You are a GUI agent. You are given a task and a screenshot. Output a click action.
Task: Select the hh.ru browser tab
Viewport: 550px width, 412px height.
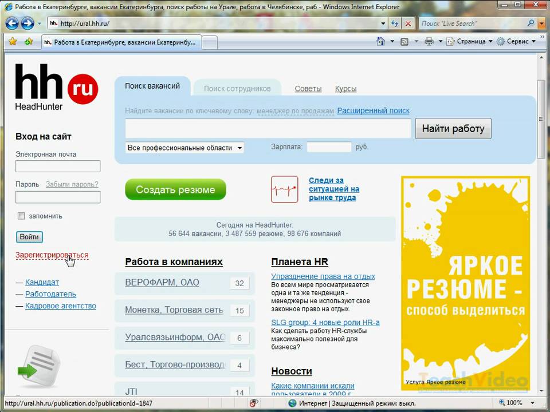pos(121,42)
